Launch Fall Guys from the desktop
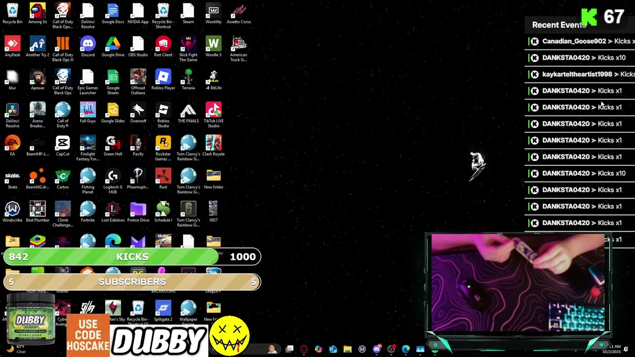The image size is (635, 357). click(x=88, y=113)
